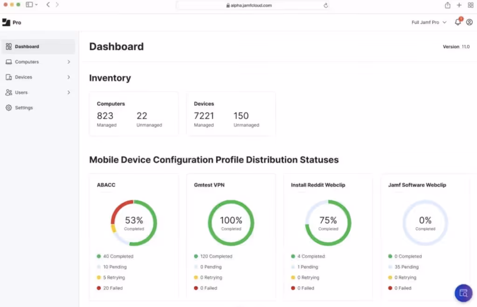Screen dimensions: 477x307
Task: Open Settings in the sidebar
Action: [x=38, y=107]
